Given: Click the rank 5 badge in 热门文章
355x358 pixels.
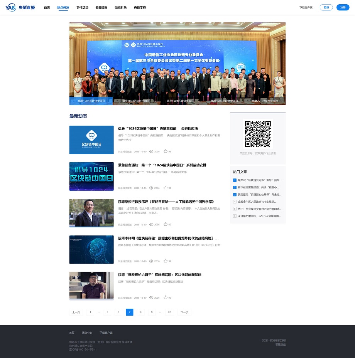Looking at the screenshot, I should tap(235, 209).
